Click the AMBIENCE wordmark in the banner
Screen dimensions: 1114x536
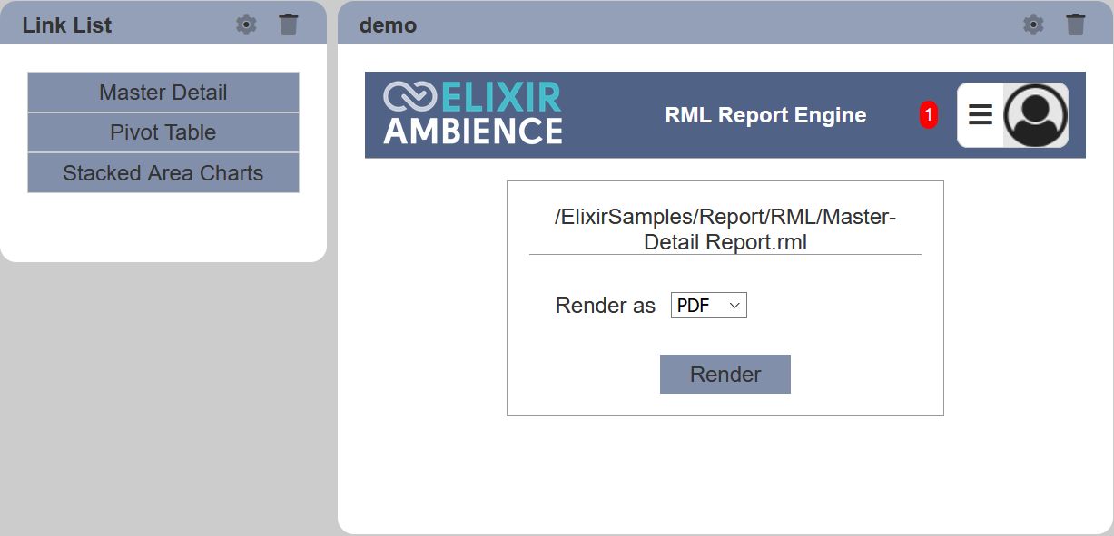473,131
